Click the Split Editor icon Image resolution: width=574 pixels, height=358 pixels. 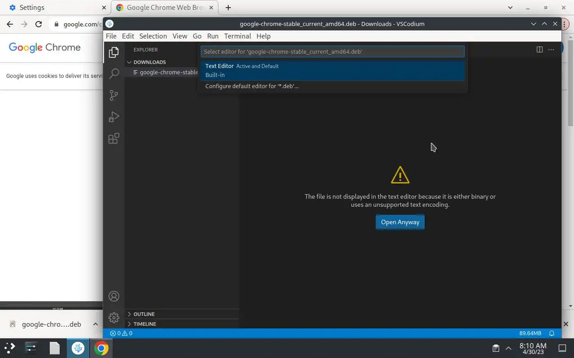coord(539,50)
